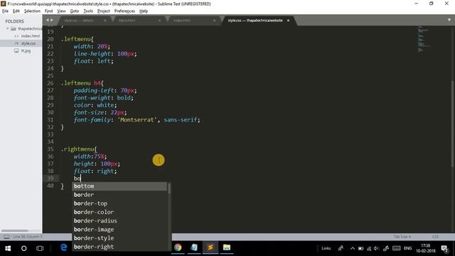Click the tab navigation right arrow
Image resolution: width=455 pixels, height=256 pixels.
pos(52,20)
